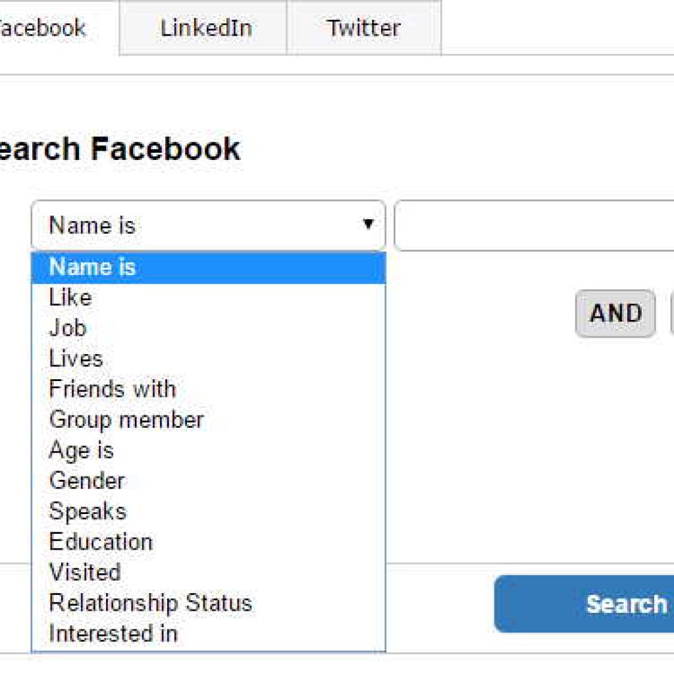The width and height of the screenshot is (674, 674).
Task: Click the search value text field
Action: pyautogui.click(x=533, y=226)
